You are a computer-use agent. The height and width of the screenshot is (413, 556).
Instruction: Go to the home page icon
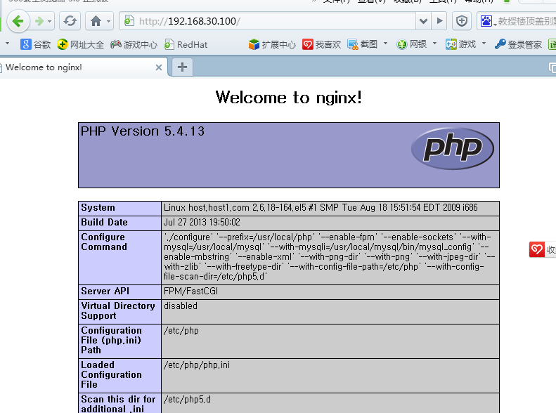pyautogui.click(x=96, y=21)
